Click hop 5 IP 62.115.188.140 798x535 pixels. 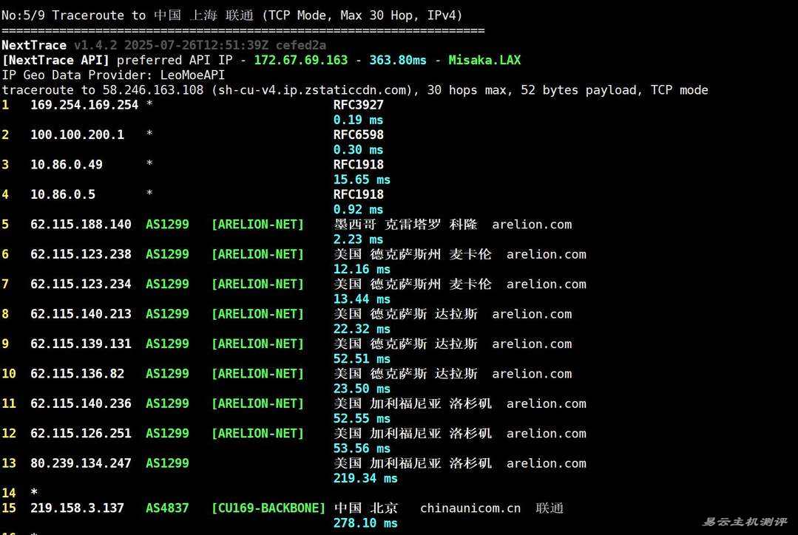(x=81, y=225)
